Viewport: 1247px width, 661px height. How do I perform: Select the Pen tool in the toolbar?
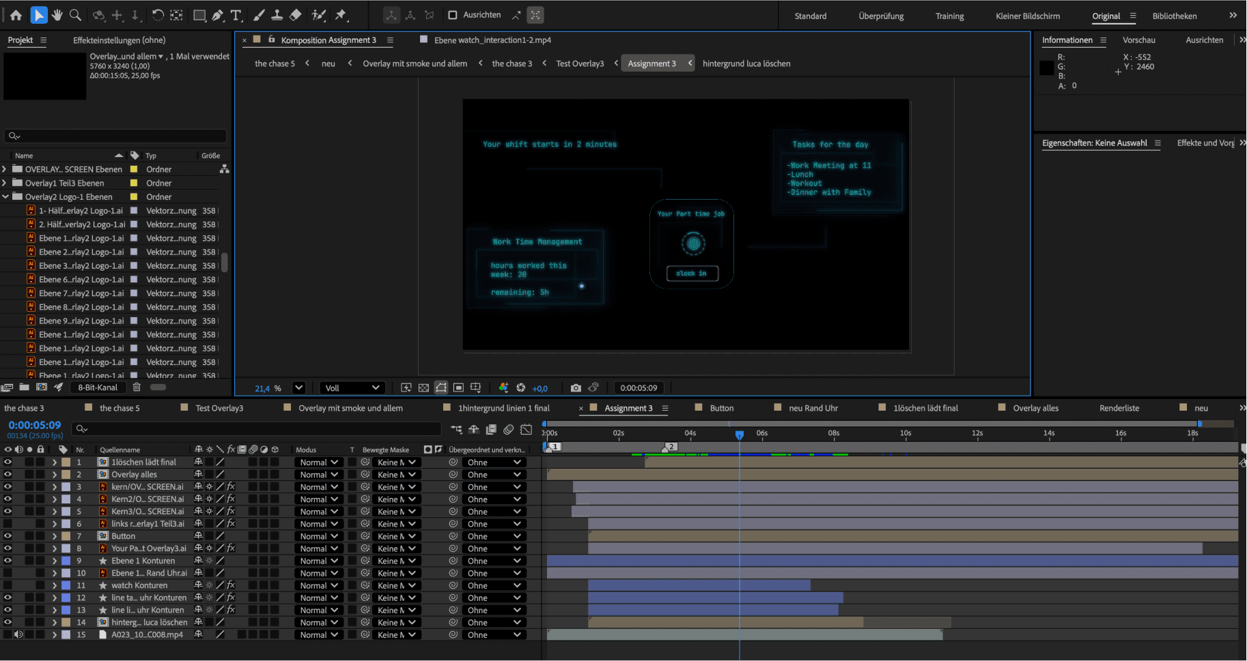point(218,15)
